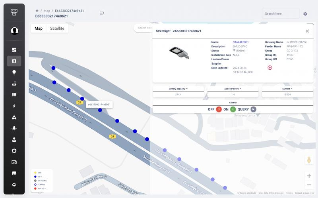The image size is (318, 198).
Task: Click the Map breadcrumb link
Action: coord(47,11)
